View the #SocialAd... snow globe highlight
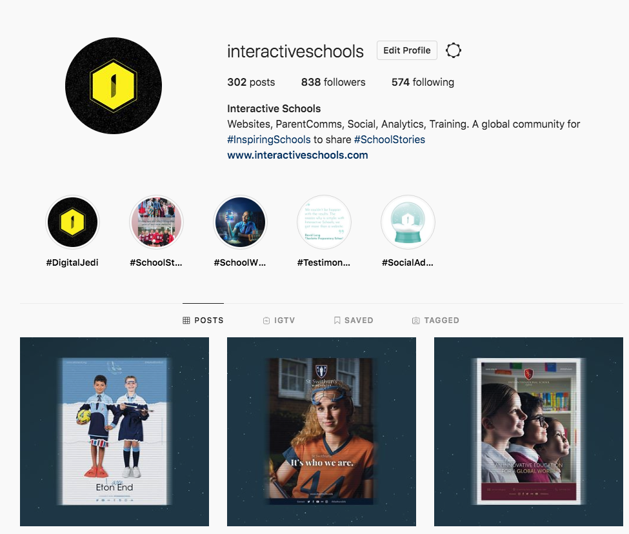Viewport: 629px width, 534px height. point(408,222)
